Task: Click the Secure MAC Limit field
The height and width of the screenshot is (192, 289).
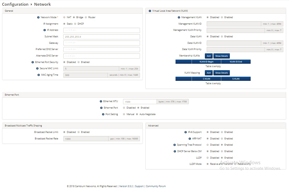Action: click(x=91, y=69)
